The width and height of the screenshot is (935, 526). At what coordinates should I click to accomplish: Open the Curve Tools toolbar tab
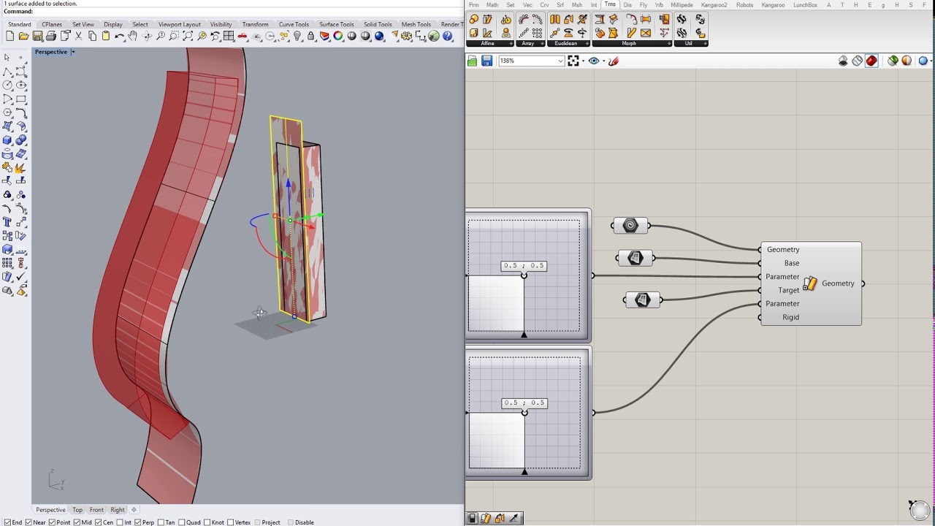pos(294,24)
